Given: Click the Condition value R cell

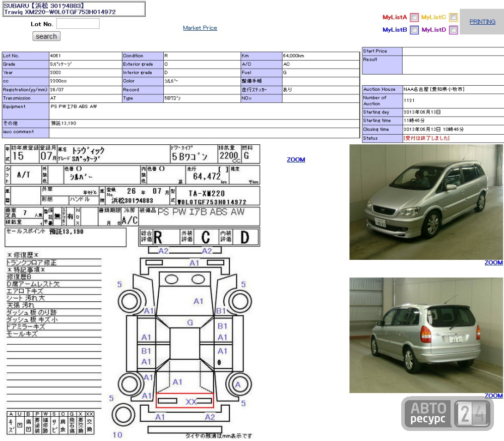Looking at the screenshot, I should 202,56.
